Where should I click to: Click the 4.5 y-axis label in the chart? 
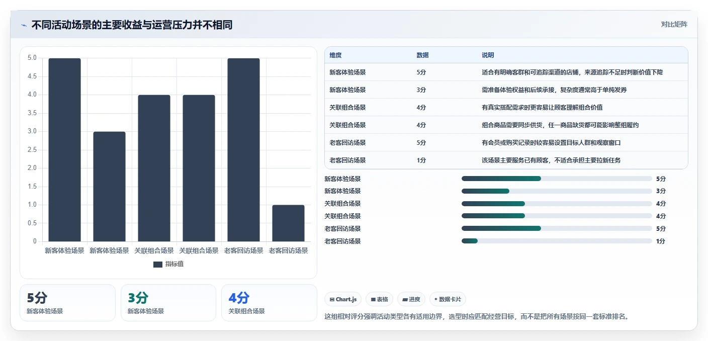pos(32,76)
